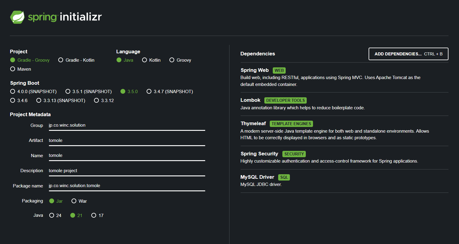459x244 pixels.
Task: Choose Spring Boot version 3.4.6
Action: click(x=13, y=101)
